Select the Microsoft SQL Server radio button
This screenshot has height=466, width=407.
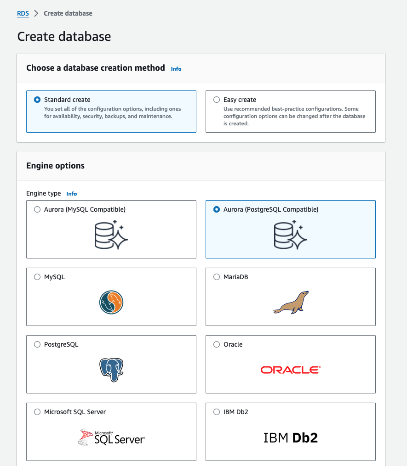point(37,412)
